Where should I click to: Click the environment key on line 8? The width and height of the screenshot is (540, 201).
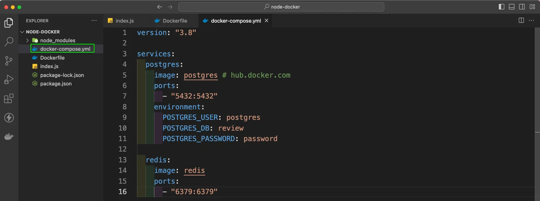point(177,107)
